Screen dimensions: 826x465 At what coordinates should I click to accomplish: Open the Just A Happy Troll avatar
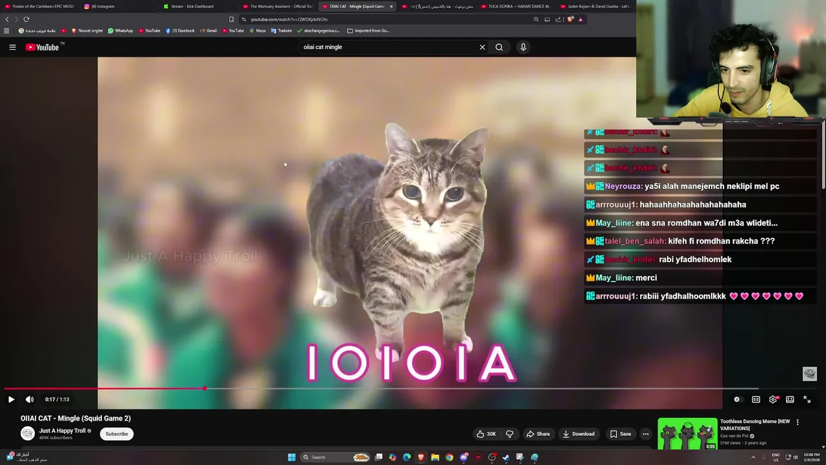(x=28, y=434)
